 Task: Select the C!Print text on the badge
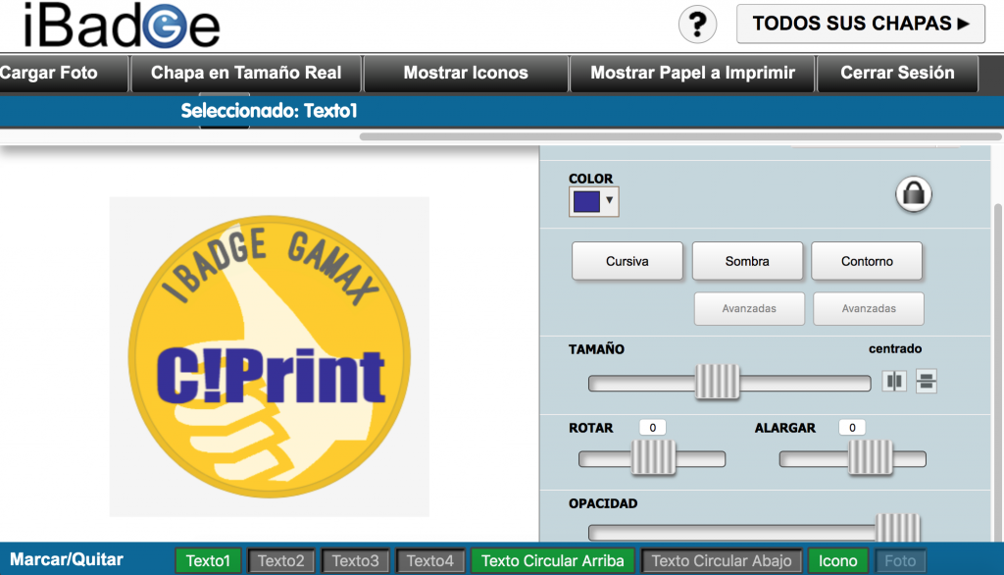coord(271,376)
